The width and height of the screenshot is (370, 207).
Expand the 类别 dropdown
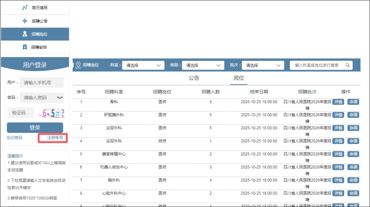tap(203, 65)
